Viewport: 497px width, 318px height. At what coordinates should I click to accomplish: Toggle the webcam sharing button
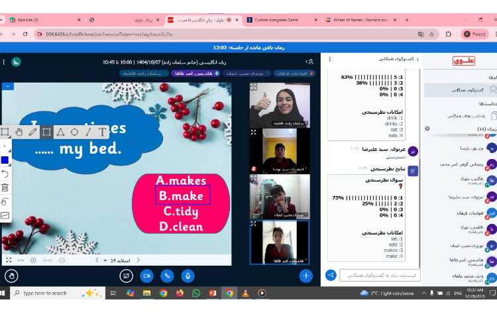coord(146,276)
